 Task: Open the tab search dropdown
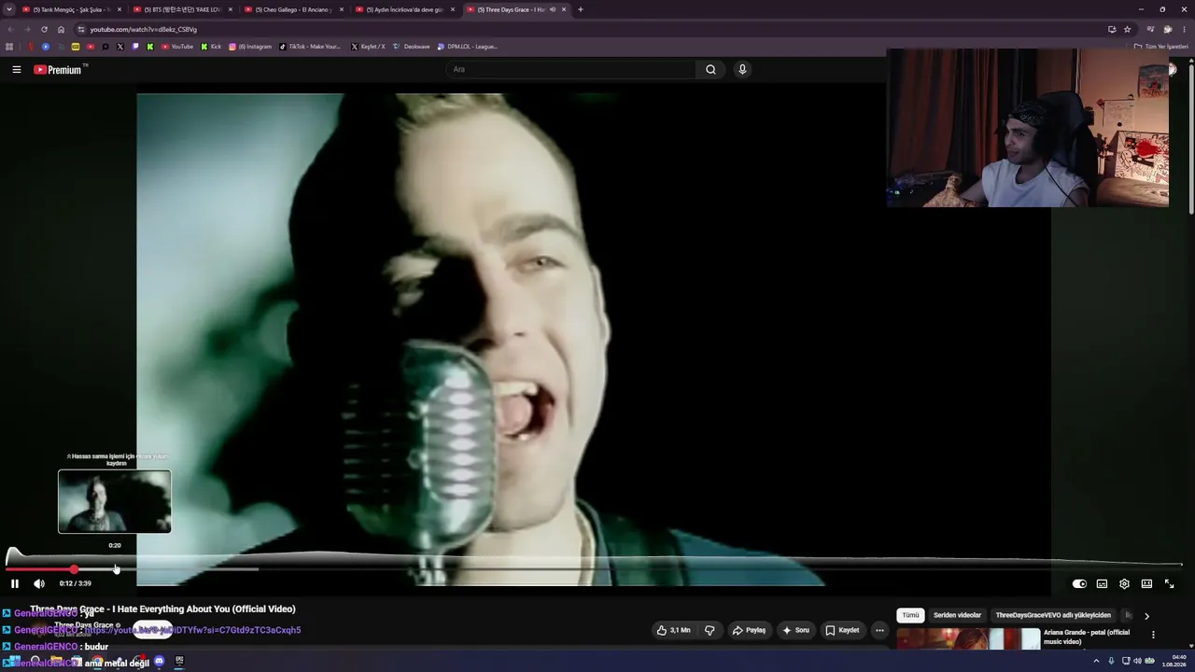click(x=8, y=9)
